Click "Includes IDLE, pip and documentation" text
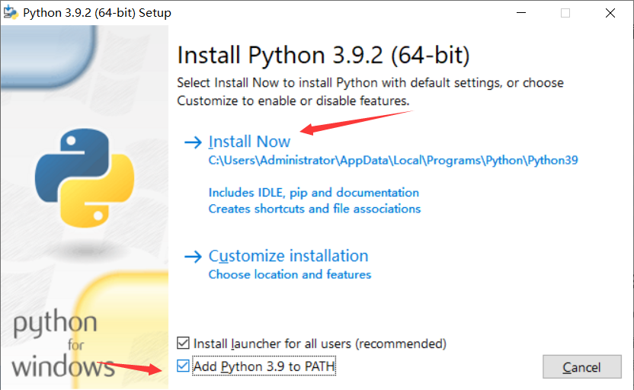Screen dimensions: 634x390 [314, 193]
